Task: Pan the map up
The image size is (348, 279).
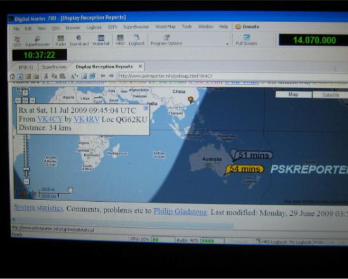Action: 25,92
